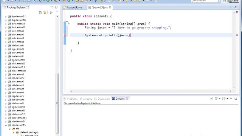Click the editor vertical scrollbar down arrow
This screenshot has height=136, width=242.
pos(234,88)
